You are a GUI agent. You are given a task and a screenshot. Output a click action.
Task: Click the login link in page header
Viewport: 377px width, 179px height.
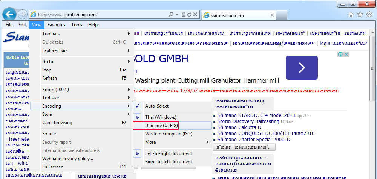click(x=343, y=44)
